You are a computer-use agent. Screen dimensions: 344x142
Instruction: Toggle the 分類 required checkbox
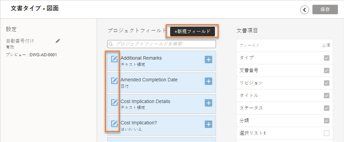tap(327, 121)
